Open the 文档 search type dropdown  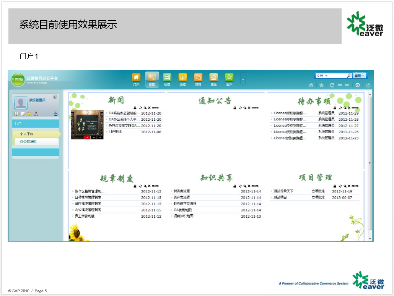(326, 76)
